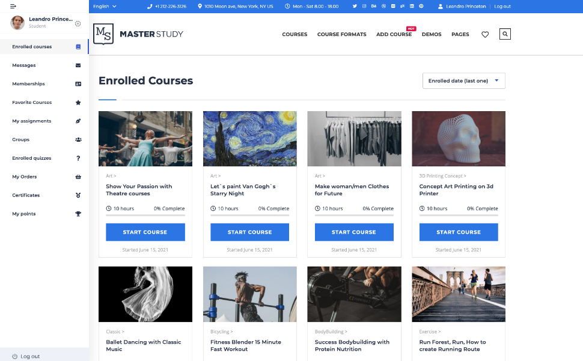Image resolution: width=583 pixels, height=361 pixels.
Task: Click the Enrolled quizzes question mark icon
Action: pos(78,158)
